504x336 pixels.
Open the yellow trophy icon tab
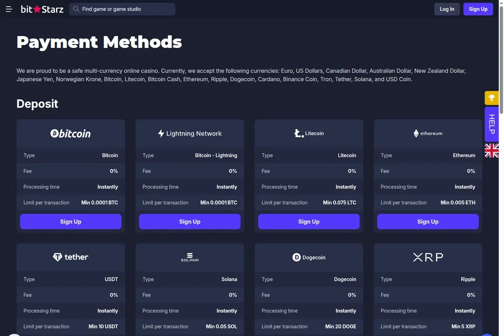(491, 98)
